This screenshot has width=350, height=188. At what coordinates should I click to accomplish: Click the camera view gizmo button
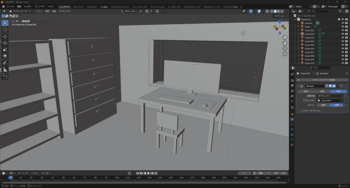tap(285, 49)
